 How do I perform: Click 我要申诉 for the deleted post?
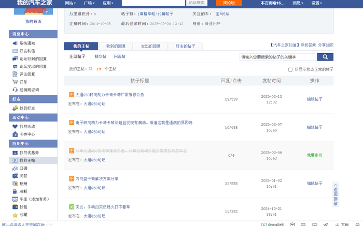pos(314,155)
